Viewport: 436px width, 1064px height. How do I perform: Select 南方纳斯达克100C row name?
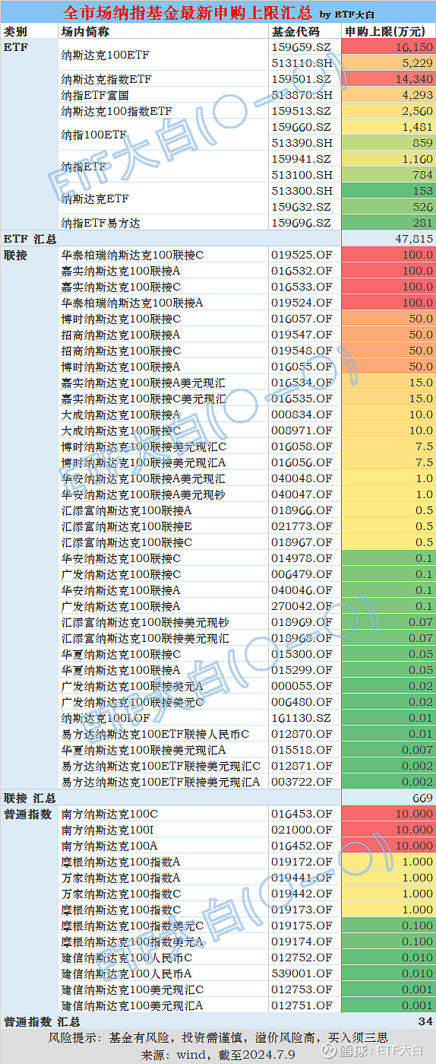click(111, 814)
